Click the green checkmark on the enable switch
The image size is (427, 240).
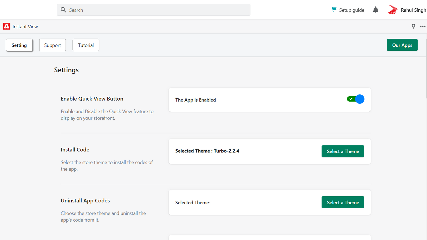point(351,99)
